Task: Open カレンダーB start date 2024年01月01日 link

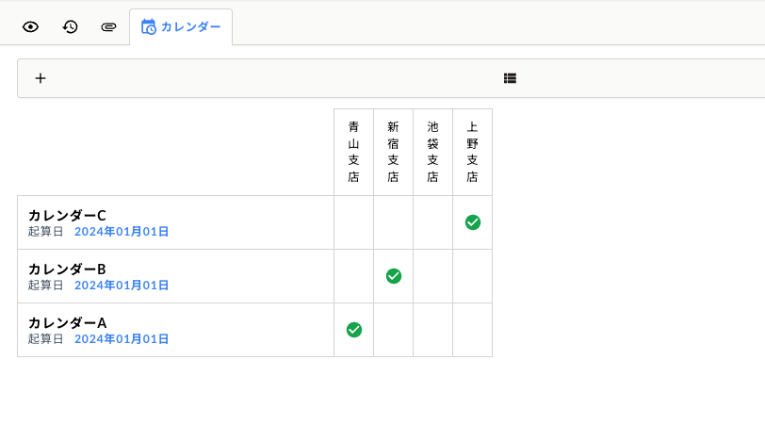Action: [x=122, y=285]
